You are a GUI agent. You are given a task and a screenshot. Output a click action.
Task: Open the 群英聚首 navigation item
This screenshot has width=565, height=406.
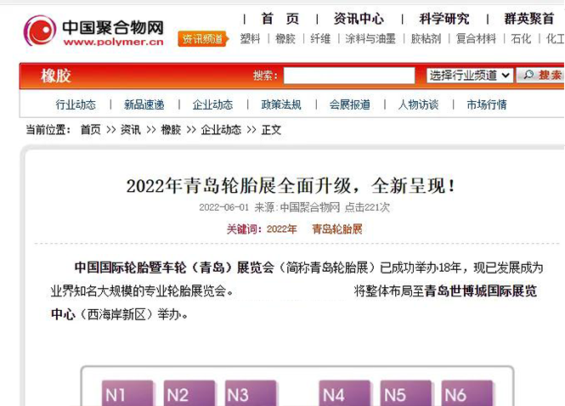pos(529,19)
